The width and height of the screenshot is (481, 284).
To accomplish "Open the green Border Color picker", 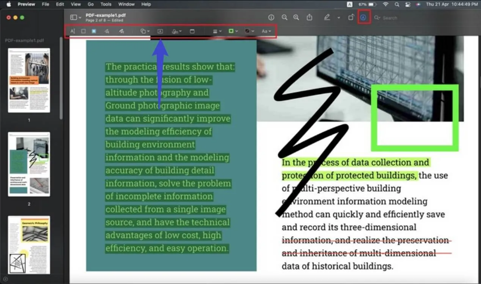I will [233, 31].
